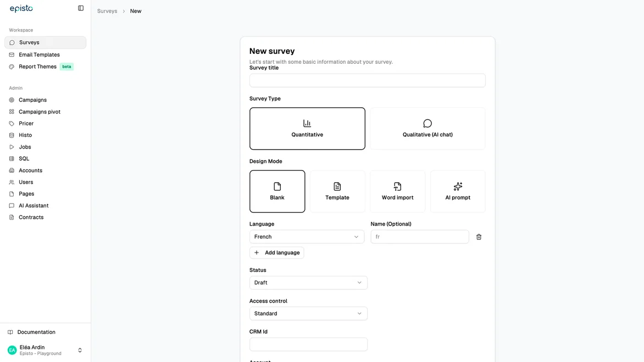
Task: Click the beta badge next to Report Themes
Action: [x=66, y=67]
